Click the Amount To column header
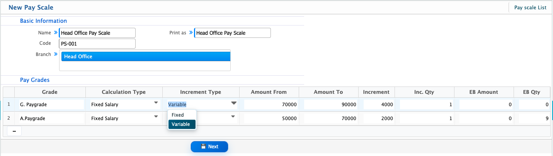The image size is (553, 156). point(328,92)
